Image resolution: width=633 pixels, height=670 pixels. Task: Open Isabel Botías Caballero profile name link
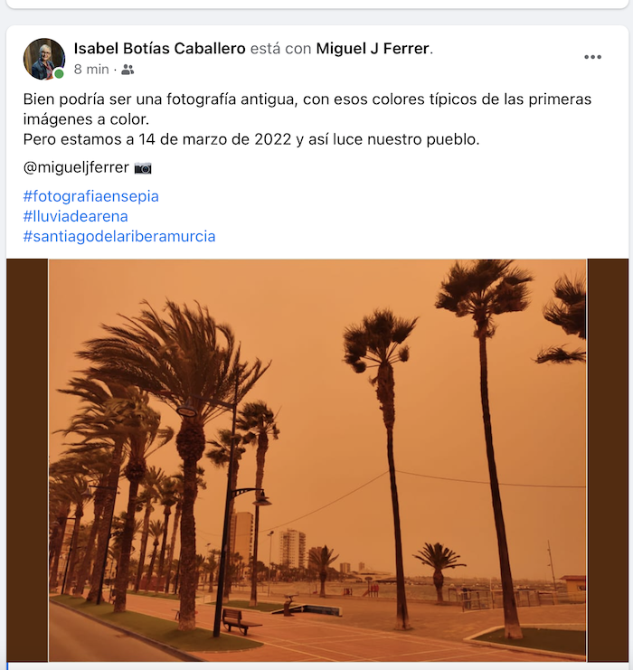tap(159, 49)
